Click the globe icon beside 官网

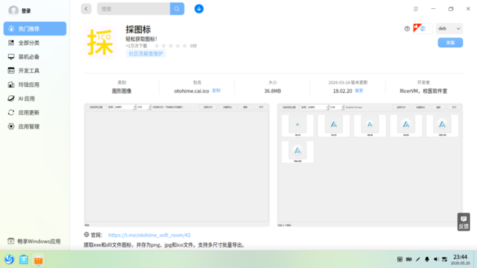[87, 235]
